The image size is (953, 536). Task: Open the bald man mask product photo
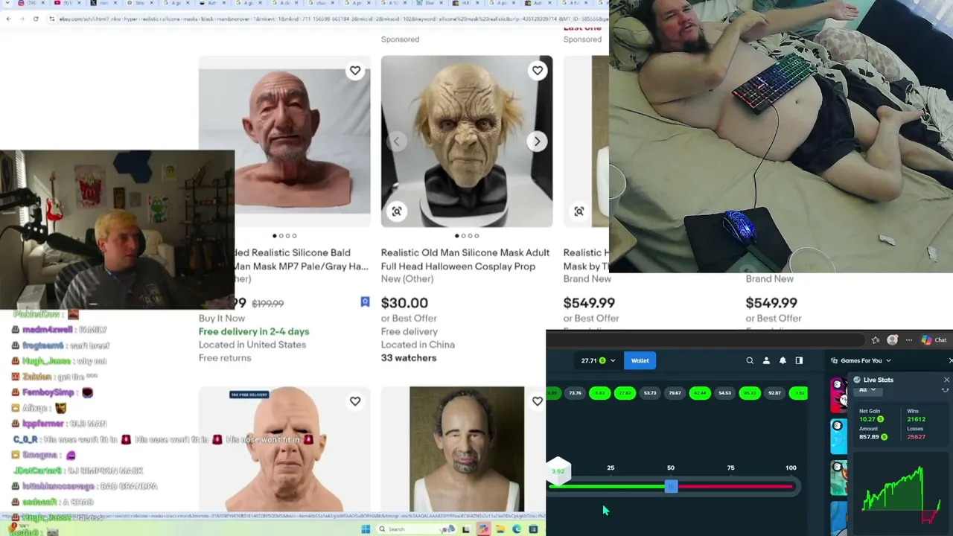tap(284, 141)
